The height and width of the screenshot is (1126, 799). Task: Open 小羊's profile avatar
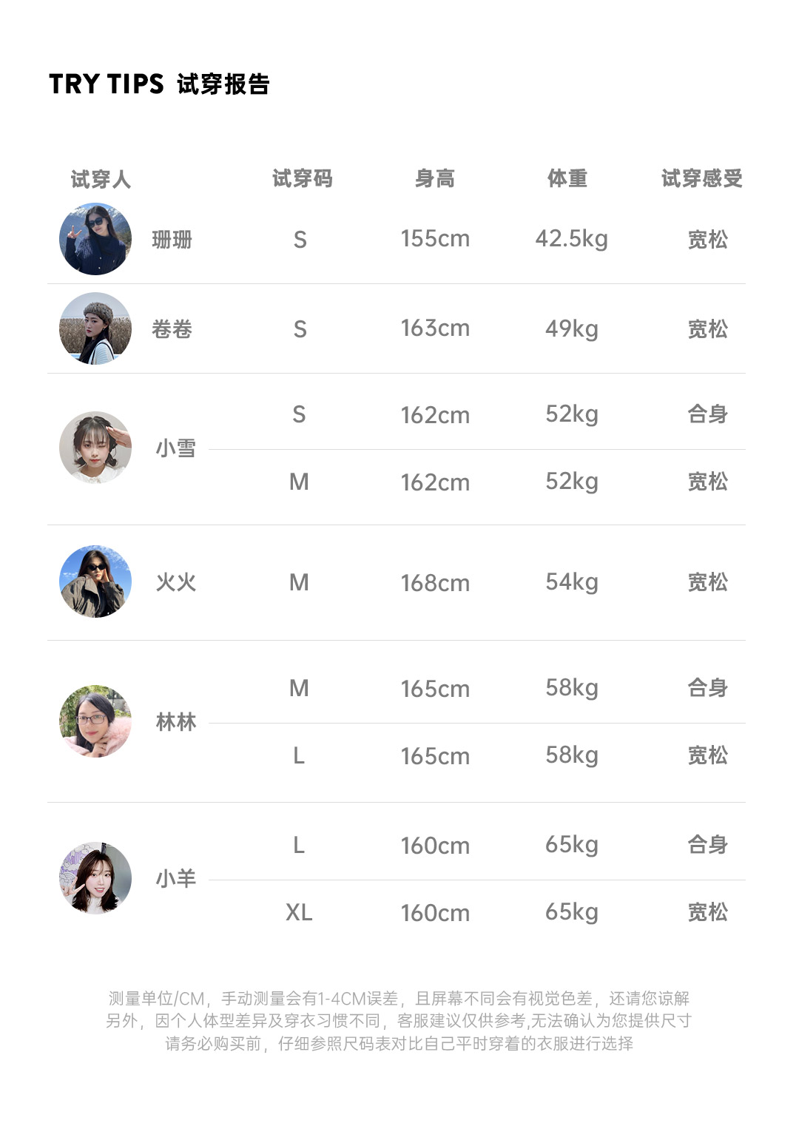[x=95, y=878]
